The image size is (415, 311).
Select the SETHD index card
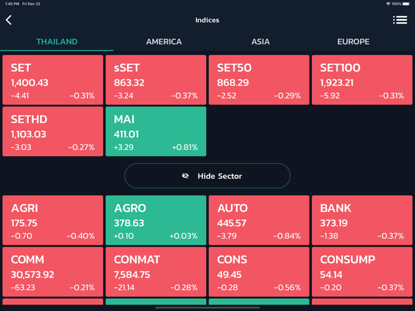(x=53, y=131)
